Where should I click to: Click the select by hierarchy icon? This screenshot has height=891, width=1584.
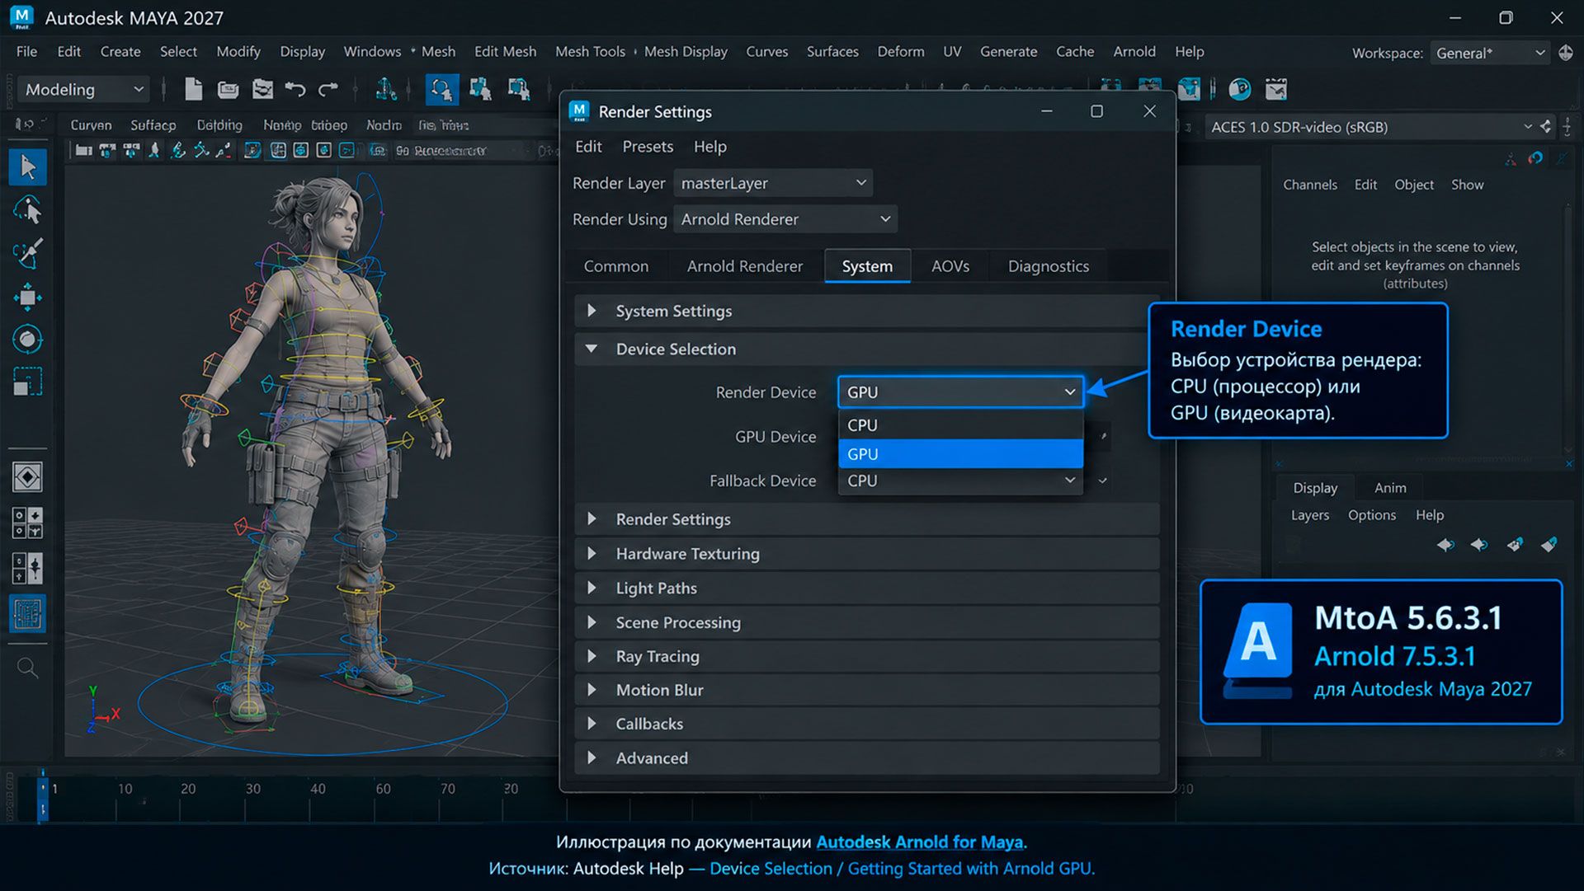click(385, 89)
